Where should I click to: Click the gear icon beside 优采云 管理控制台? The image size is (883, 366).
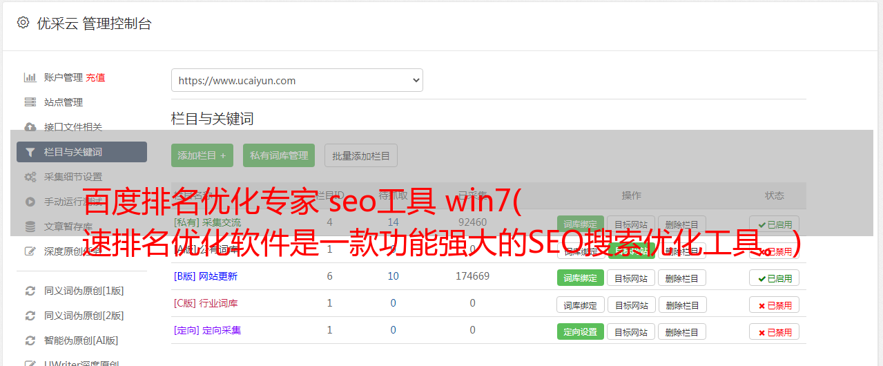[23, 23]
